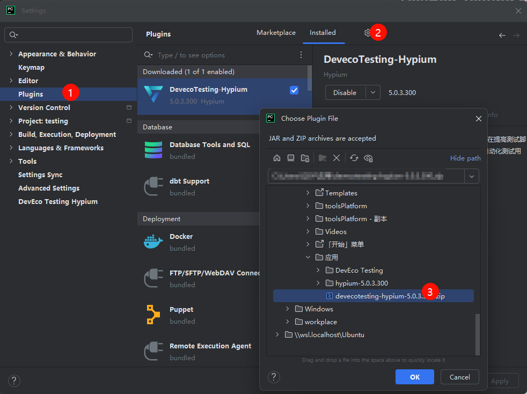The width and height of the screenshot is (527, 394).
Task: Switch to the Installed tab
Action: [x=323, y=33]
